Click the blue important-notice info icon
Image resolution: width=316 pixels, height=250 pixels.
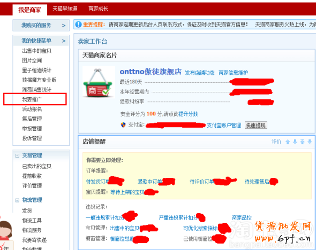78,25
